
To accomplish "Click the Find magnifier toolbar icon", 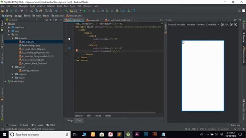I will (46, 11).
